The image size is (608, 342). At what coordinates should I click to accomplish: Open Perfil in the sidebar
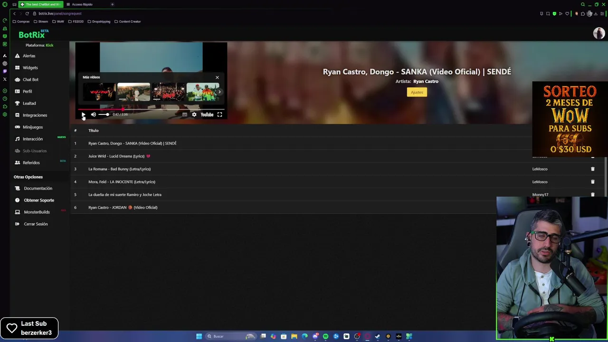tap(27, 91)
